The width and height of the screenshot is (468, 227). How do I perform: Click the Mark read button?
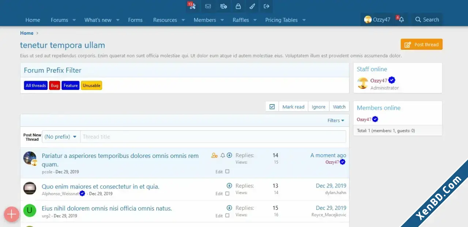(293, 107)
